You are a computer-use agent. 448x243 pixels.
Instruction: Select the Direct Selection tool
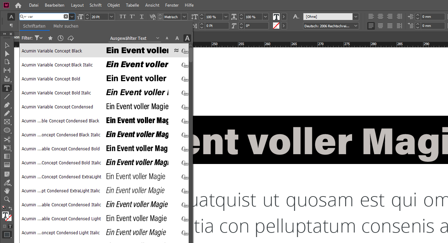(x=7, y=53)
